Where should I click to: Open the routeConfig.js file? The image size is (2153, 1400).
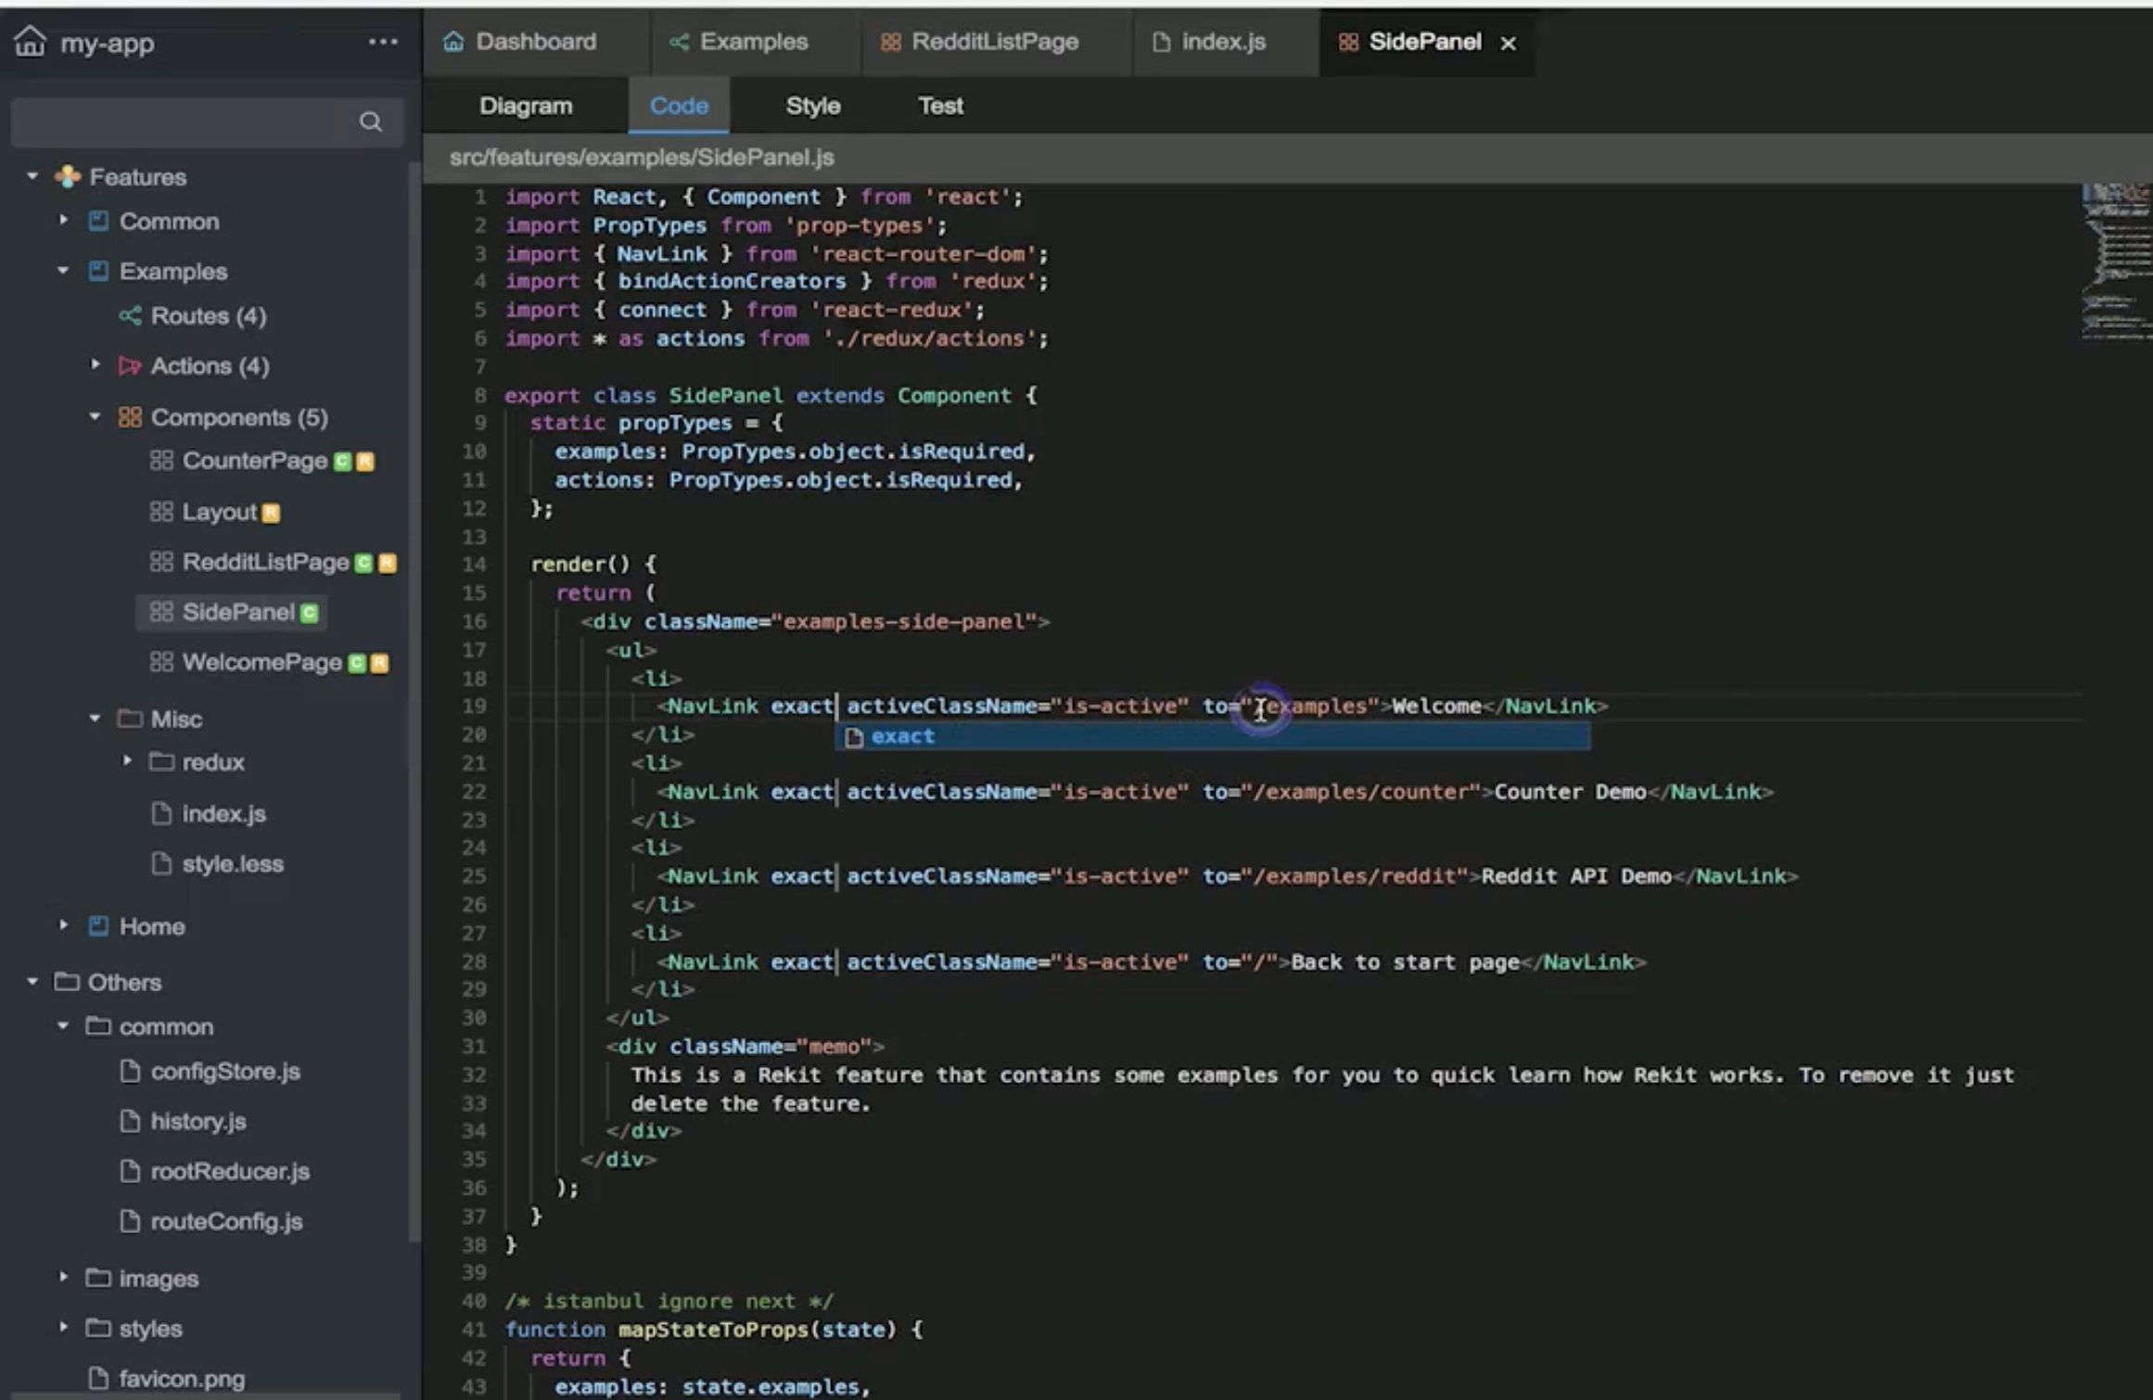226,1221
